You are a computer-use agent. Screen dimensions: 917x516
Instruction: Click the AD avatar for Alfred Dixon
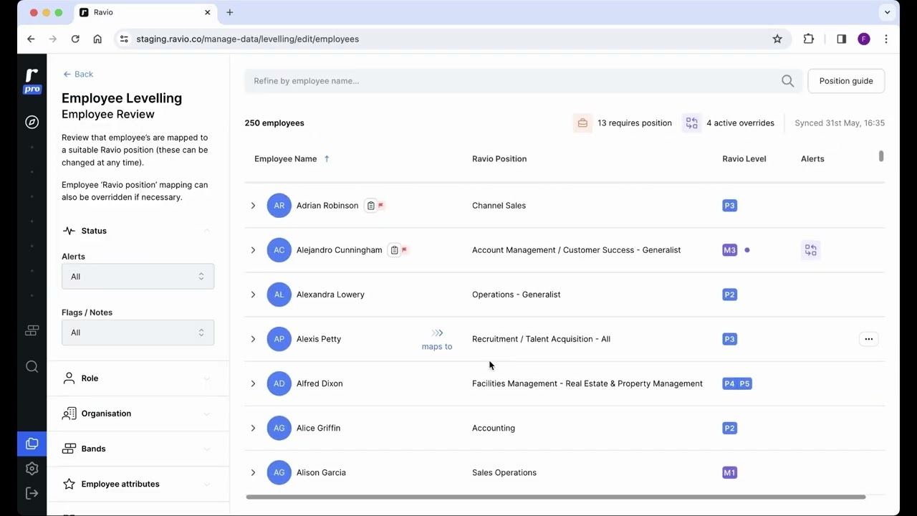coord(279,383)
